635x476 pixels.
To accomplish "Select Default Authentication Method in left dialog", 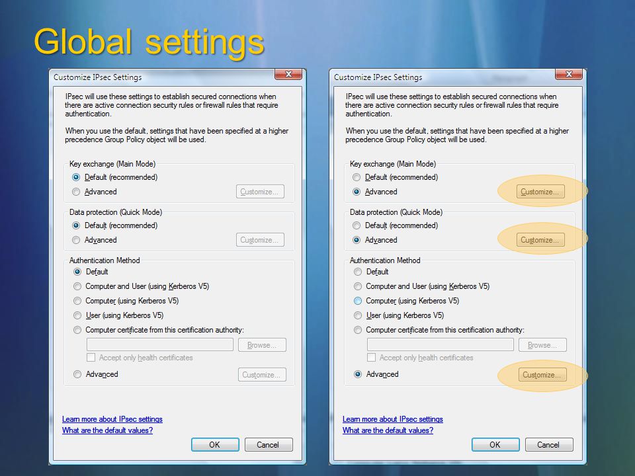I will [x=77, y=272].
